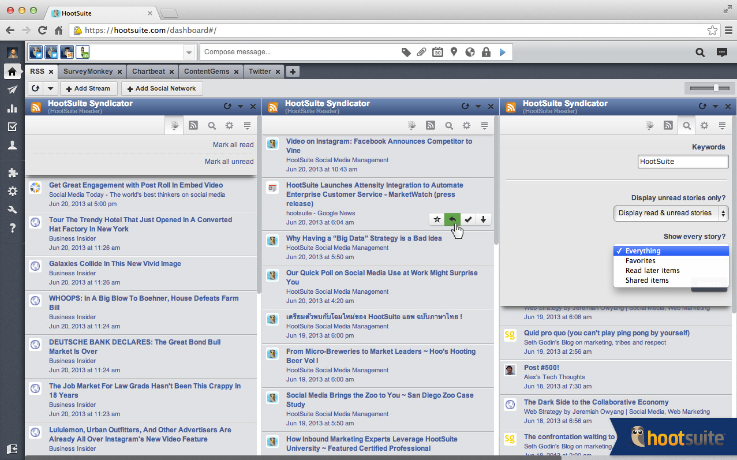Click the send arrow in compose box
The width and height of the screenshot is (737, 460).
click(x=502, y=52)
